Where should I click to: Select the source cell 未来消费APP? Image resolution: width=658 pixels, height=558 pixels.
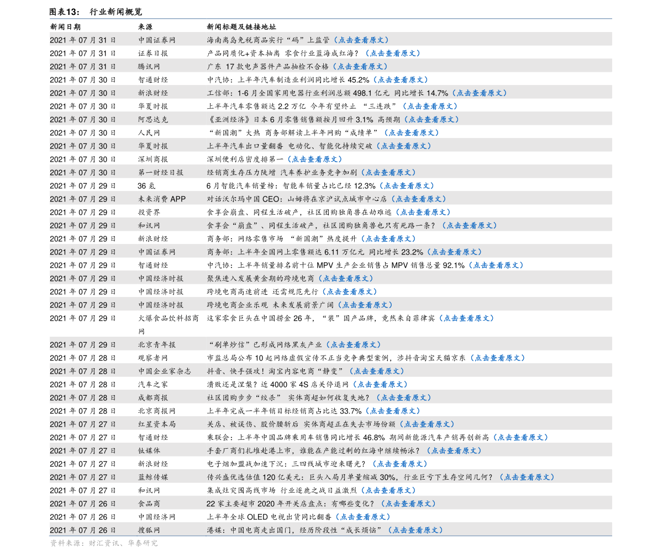[x=162, y=199]
